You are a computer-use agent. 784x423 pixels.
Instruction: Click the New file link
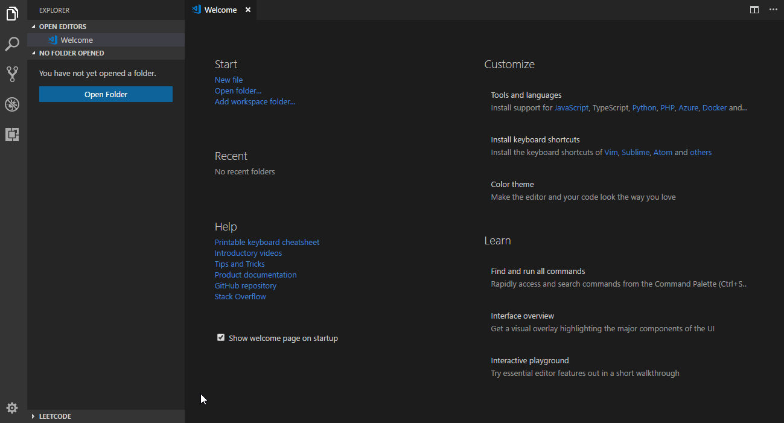(x=229, y=80)
